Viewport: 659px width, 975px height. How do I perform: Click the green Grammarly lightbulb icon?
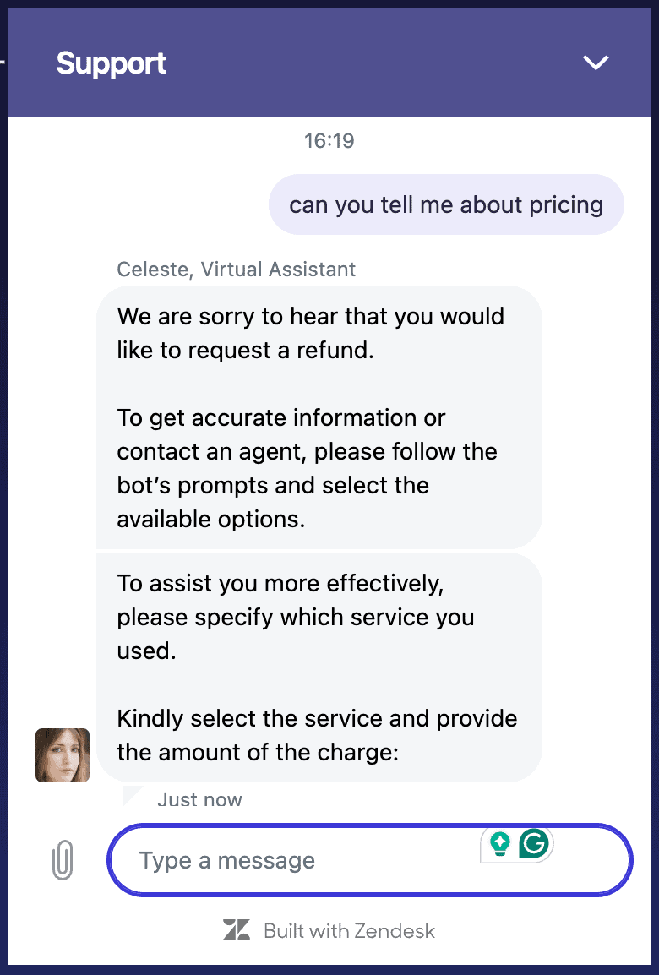pos(500,844)
